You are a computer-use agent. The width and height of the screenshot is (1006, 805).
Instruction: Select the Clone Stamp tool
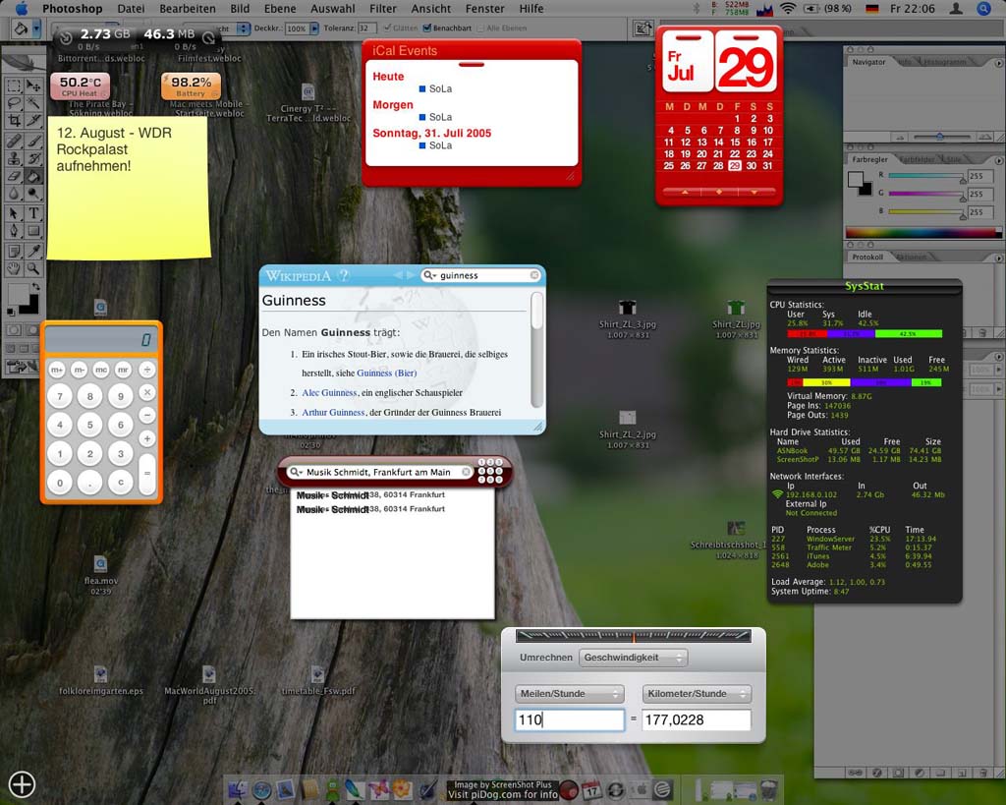tap(14, 158)
